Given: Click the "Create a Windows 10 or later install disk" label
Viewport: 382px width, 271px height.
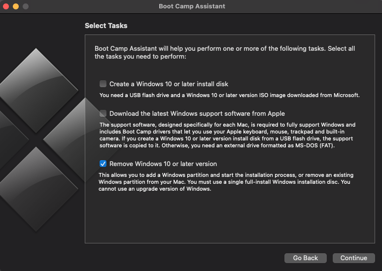Looking at the screenshot, I should click(x=169, y=84).
